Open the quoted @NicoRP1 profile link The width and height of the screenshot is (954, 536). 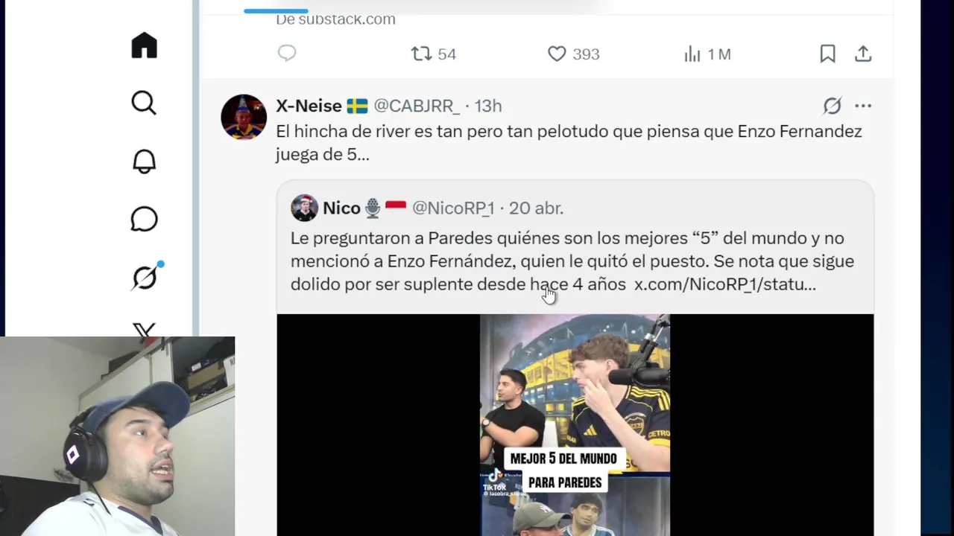(x=453, y=208)
